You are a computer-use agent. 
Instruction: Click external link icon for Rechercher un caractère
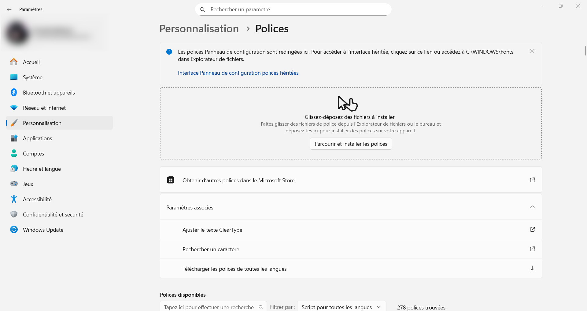pyautogui.click(x=532, y=249)
